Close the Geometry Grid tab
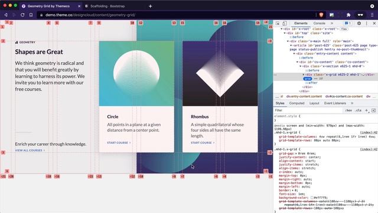Screen dimensions: 378x213 click(79, 6)
